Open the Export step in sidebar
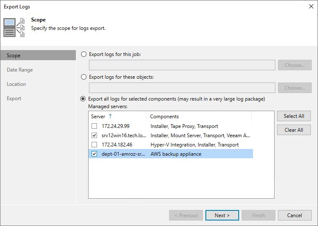This screenshot has height=226, width=318. (14, 98)
